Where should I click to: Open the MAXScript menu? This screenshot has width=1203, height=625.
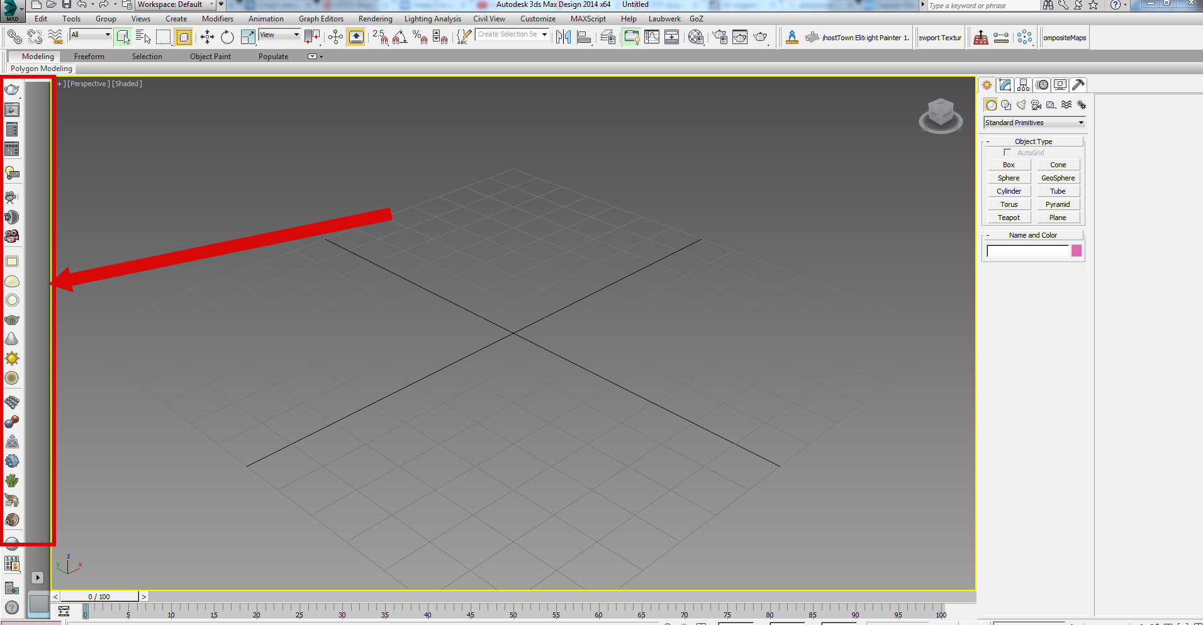588,19
